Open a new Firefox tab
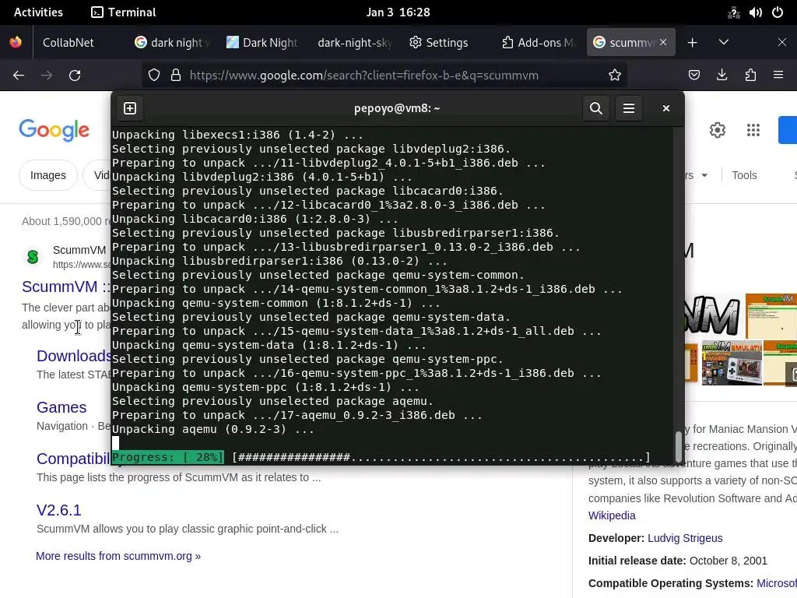797x598 pixels. tap(692, 43)
